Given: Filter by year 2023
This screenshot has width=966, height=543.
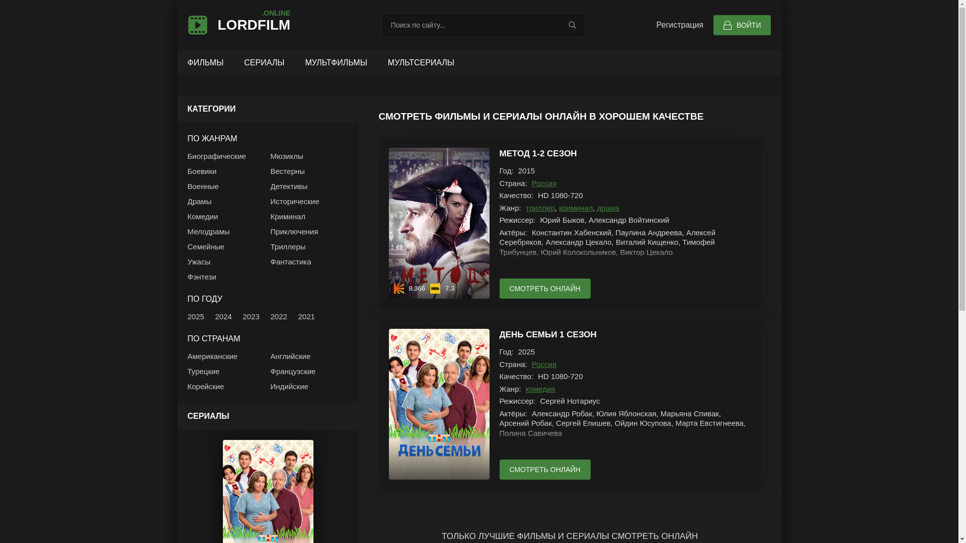Looking at the screenshot, I should 251,317.
